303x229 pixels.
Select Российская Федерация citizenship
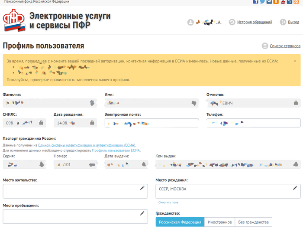point(180,222)
